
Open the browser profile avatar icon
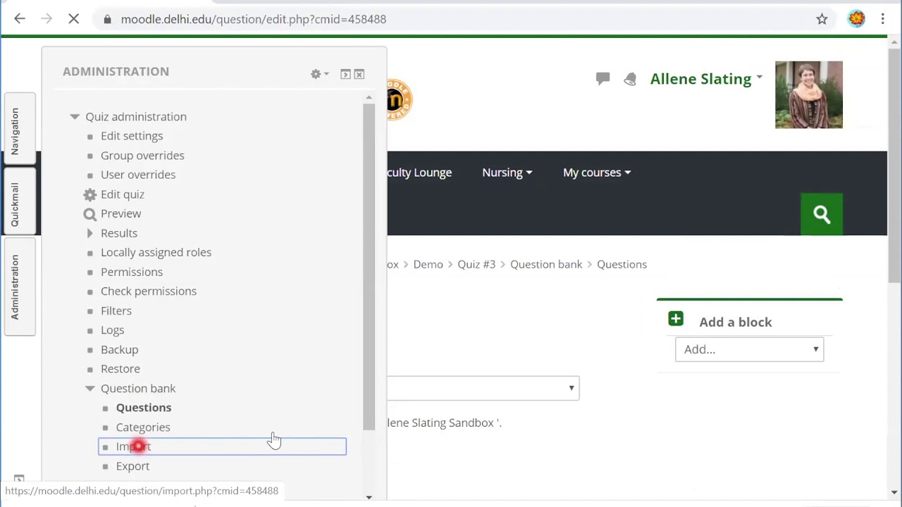tap(856, 19)
